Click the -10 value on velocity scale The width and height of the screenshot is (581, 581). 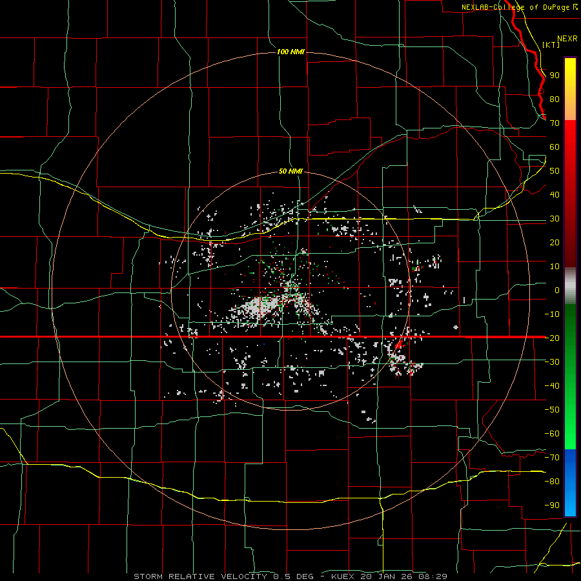[552, 314]
